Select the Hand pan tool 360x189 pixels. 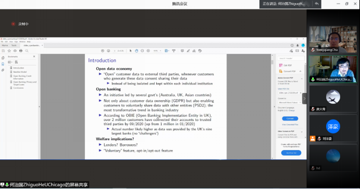(x=136, y=51)
